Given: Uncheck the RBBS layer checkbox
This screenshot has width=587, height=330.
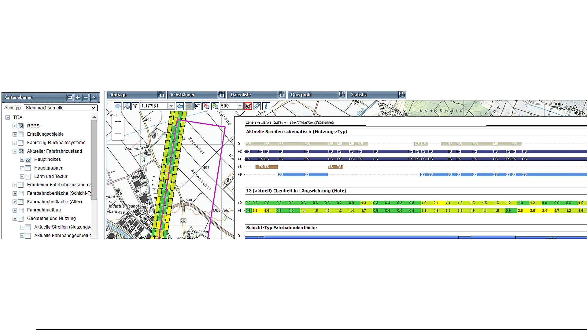Looking at the screenshot, I should 21,126.
